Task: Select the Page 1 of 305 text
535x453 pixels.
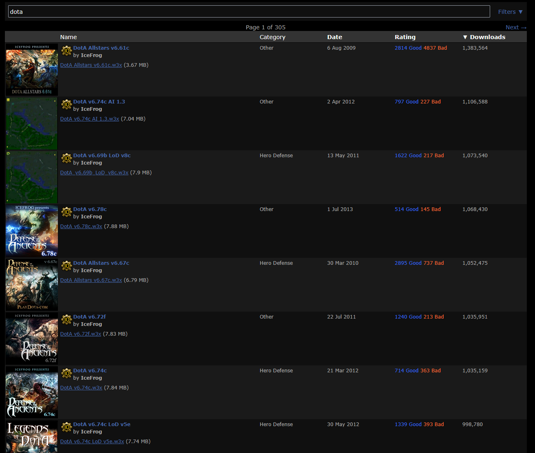Action: point(265,27)
